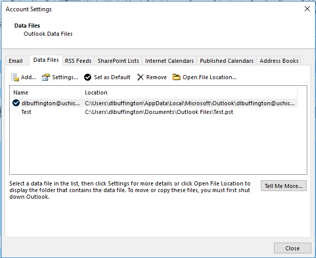Click the Settings... label in toolbar
316x258 pixels.
click(65, 77)
